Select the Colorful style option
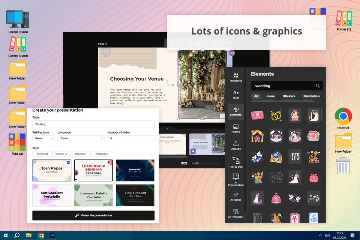This screenshot has height=240, width=360. pos(61,154)
